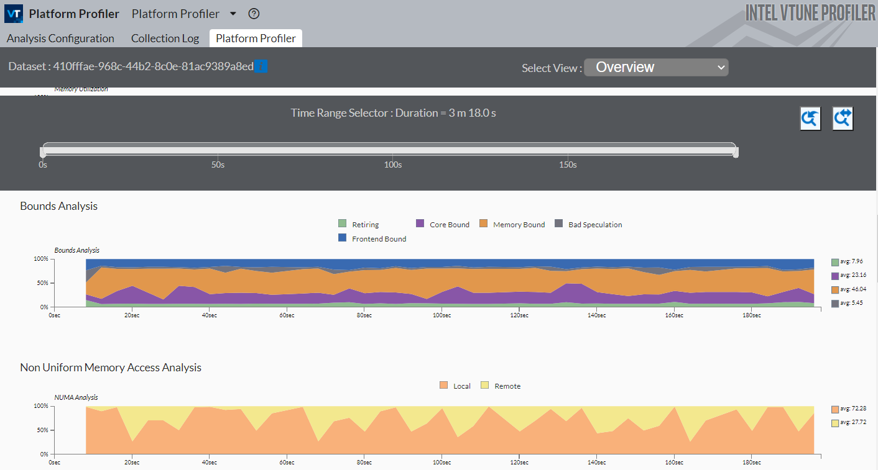Open the Collection Log tab
Image resolution: width=878 pixels, height=470 pixels.
coord(165,38)
